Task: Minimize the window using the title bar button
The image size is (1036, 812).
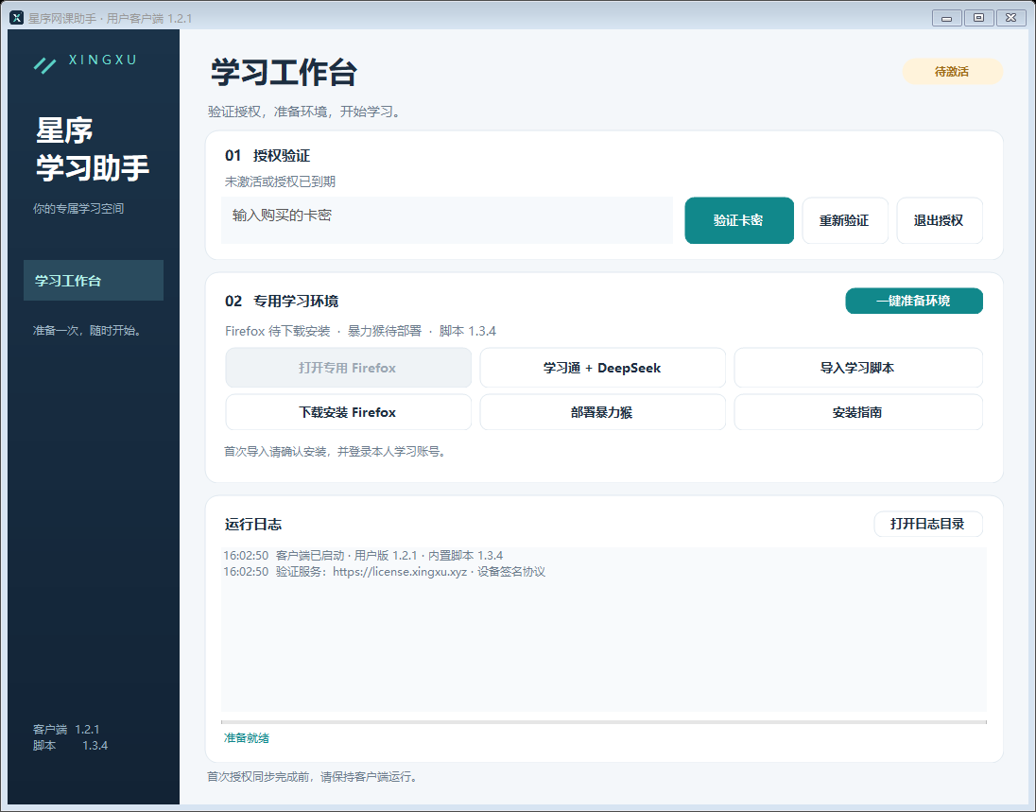Action: (x=947, y=18)
